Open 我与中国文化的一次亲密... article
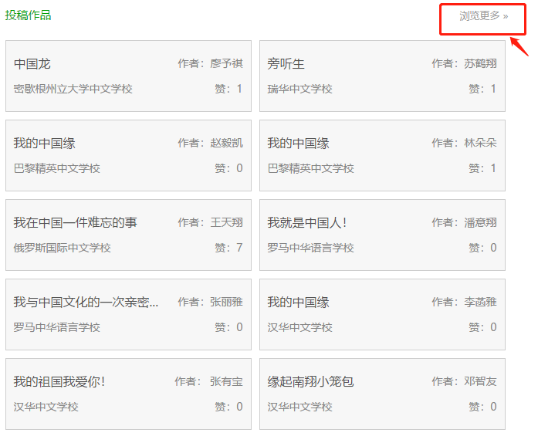The image size is (538, 443). click(86, 302)
